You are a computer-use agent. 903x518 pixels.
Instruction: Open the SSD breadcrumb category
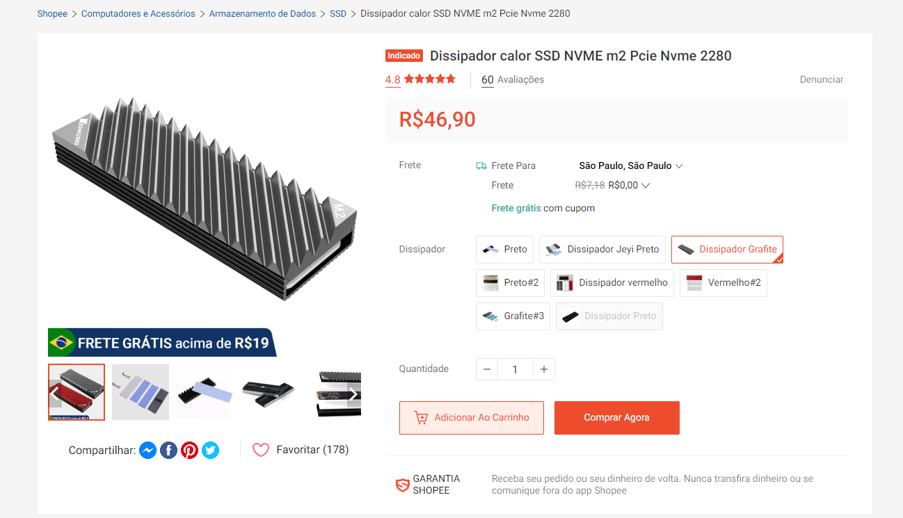[x=338, y=13]
